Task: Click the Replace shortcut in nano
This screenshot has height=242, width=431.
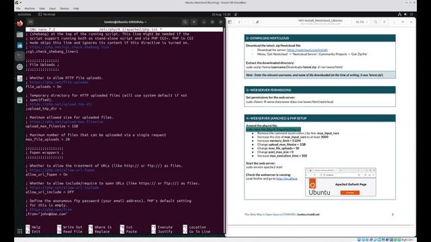Action: coord(99,231)
